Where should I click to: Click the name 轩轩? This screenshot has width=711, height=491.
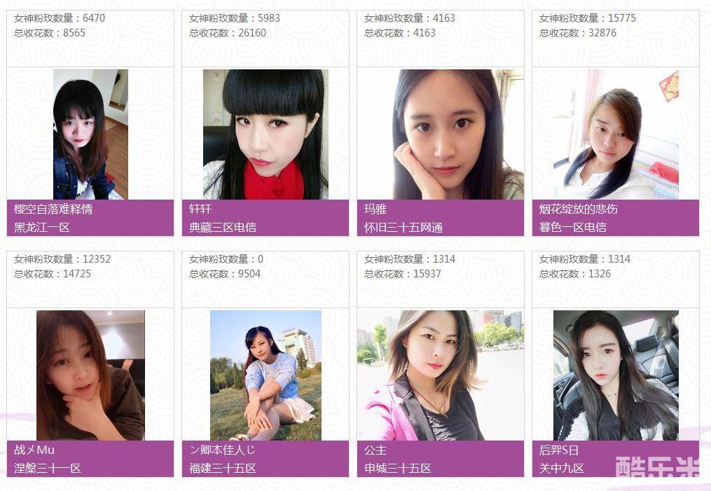(200, 209)
